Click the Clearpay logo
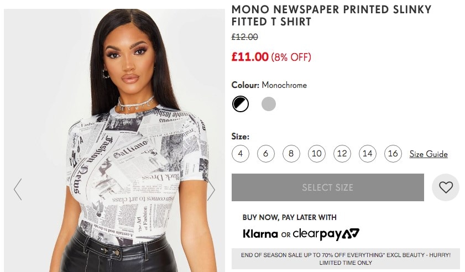The image size is (465, 272). pos(326,234)
